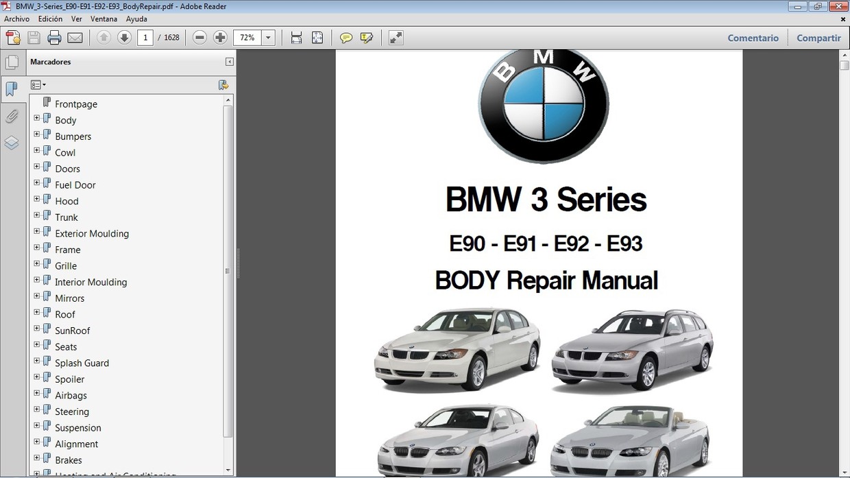Switch to reading mode with the expand arrows icon
Screen dimensions: 850x478
(396, 38)
